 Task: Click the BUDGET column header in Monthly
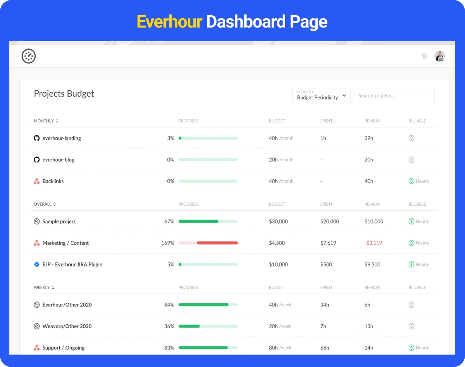[277, 121]
